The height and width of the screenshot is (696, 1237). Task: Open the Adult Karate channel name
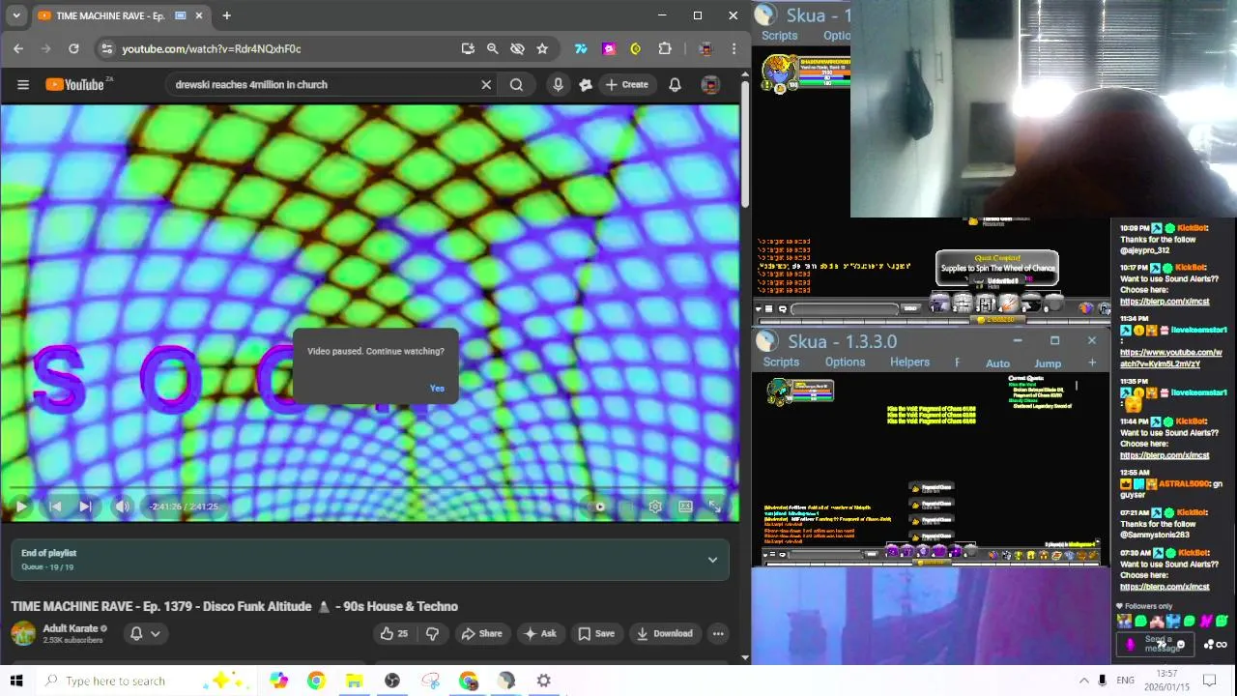point(71,628)
